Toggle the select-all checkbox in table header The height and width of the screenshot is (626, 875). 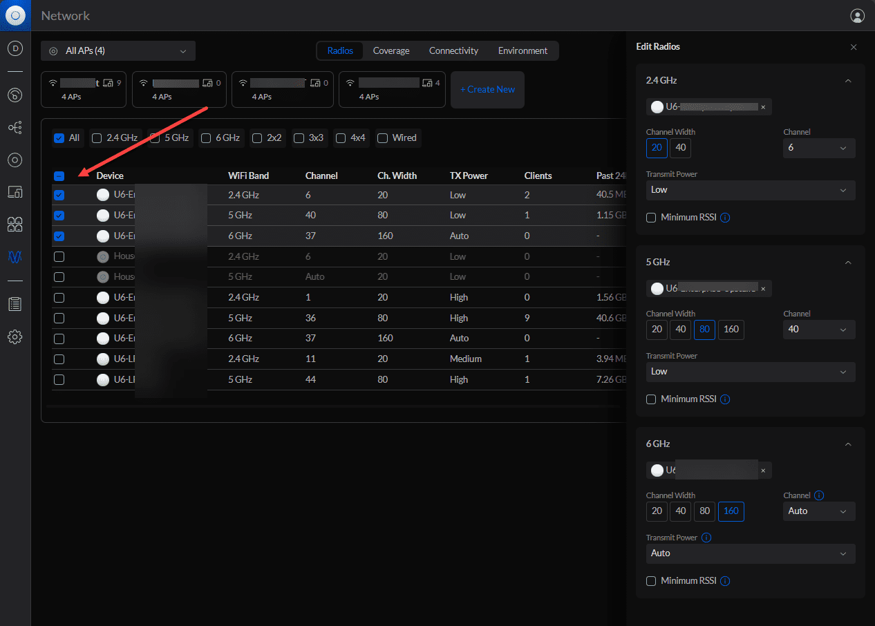pyautogui.click(x=59, y=176)
